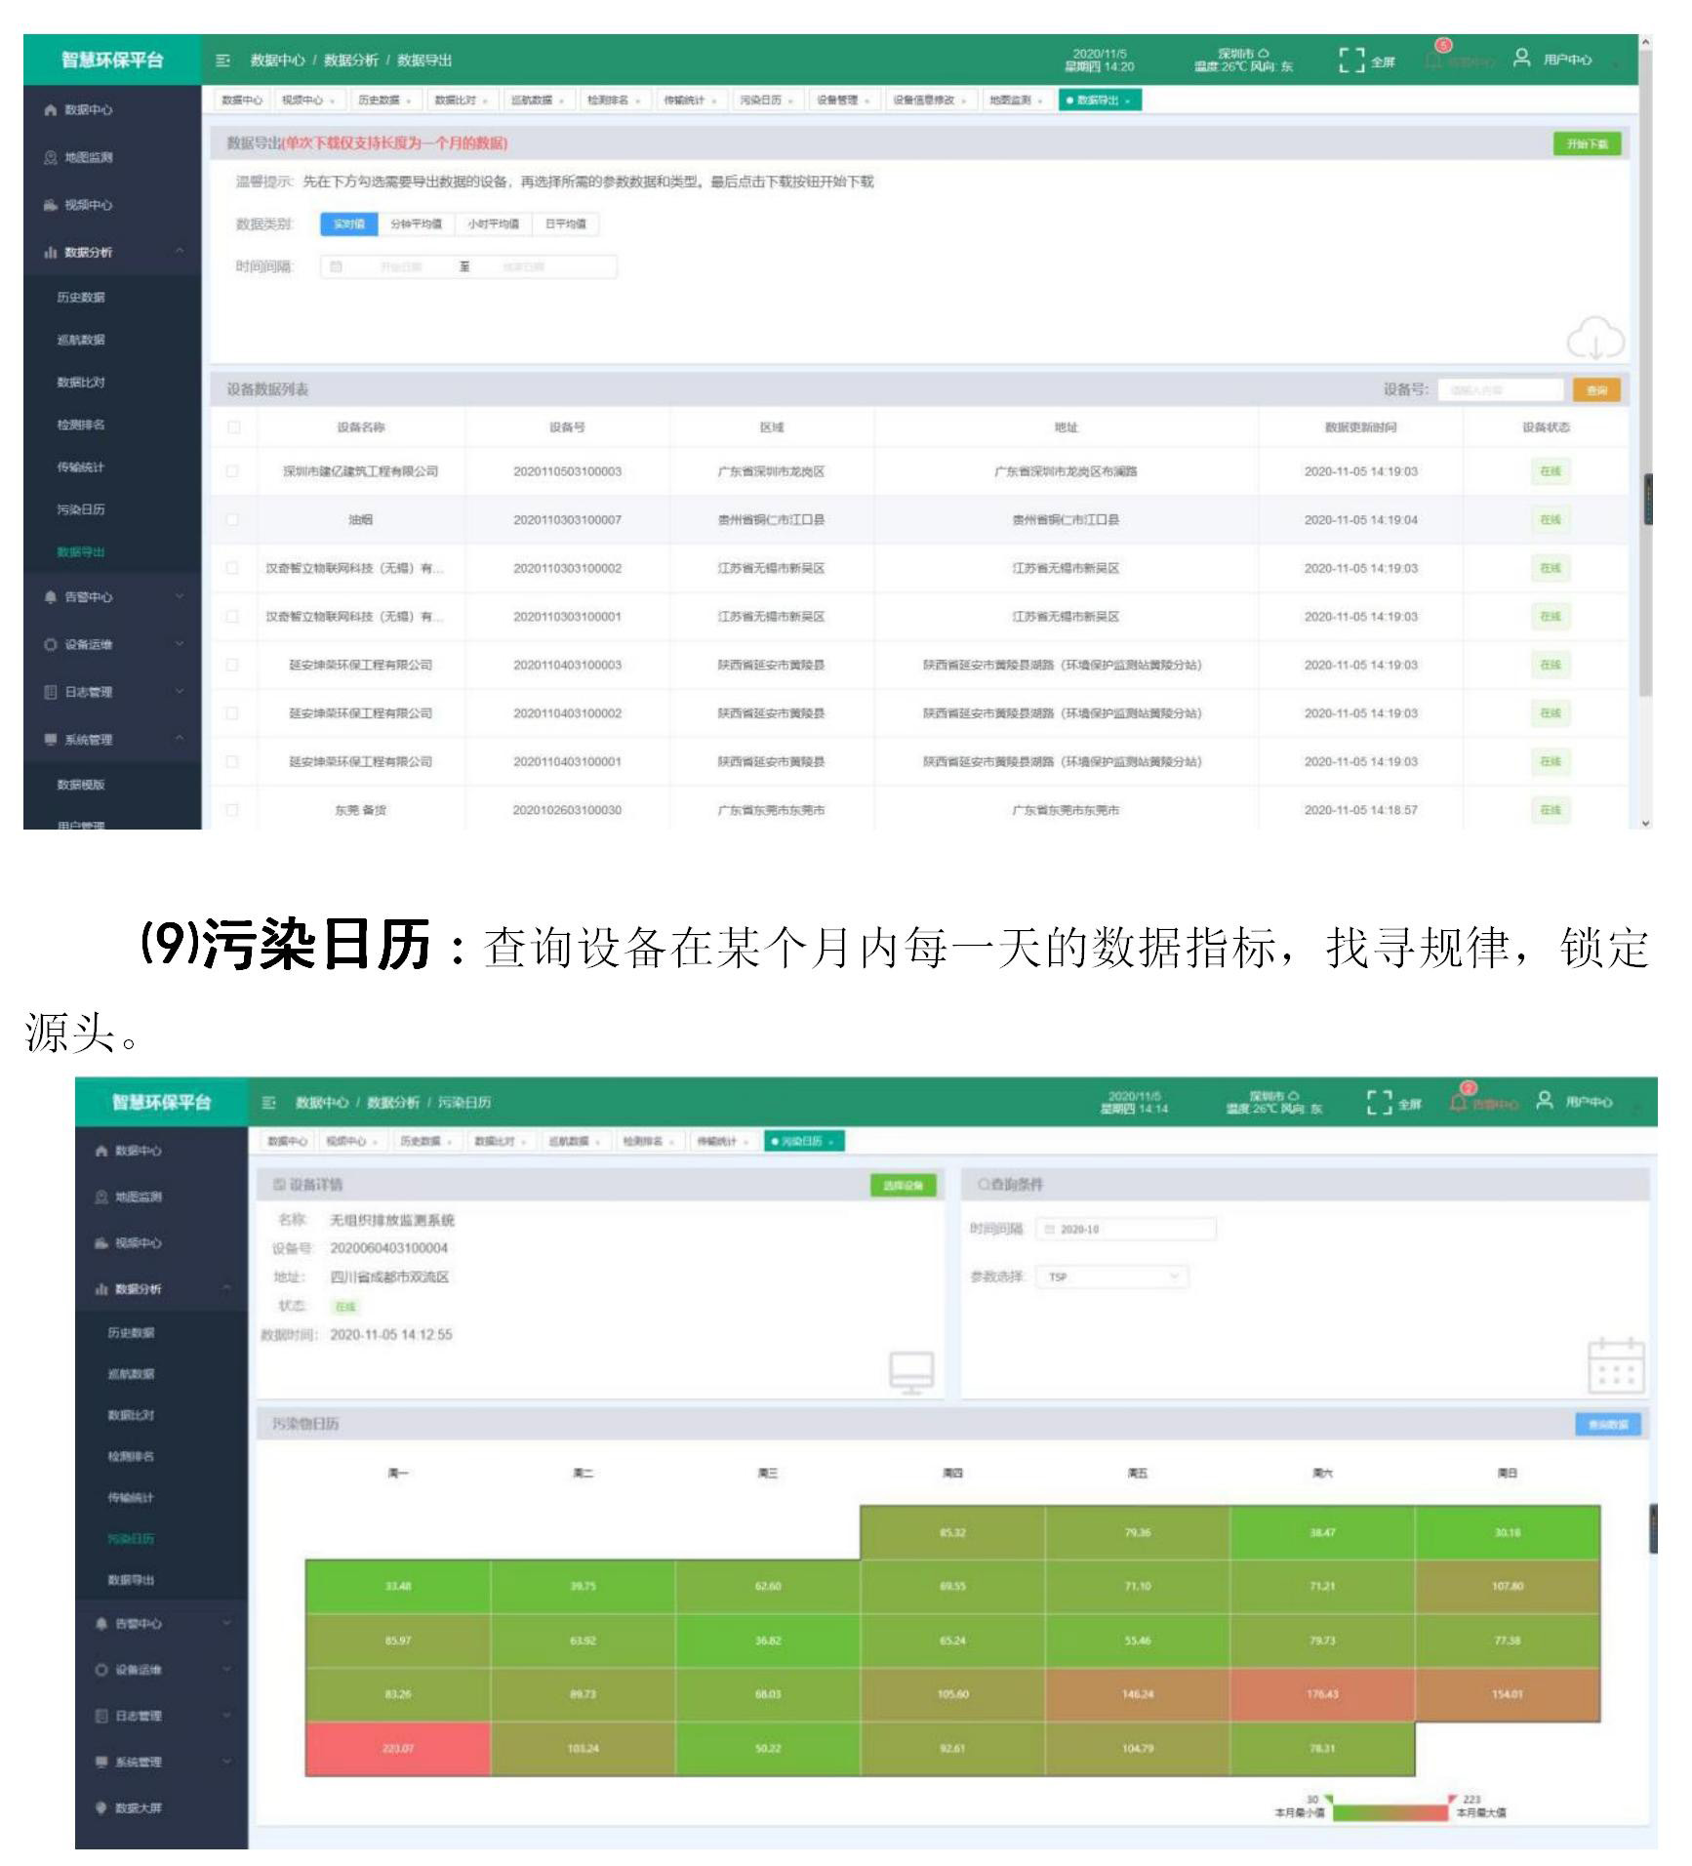Click the orange 查询 button beside device number
This screenshot has width=1692, height=1866.
tap(1596, 390)
